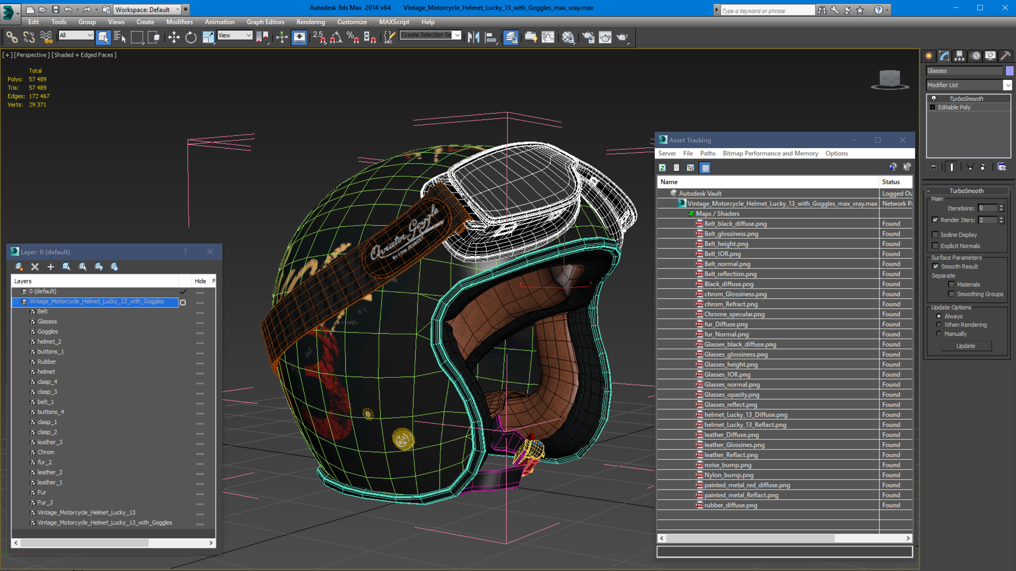Click the Update button in TurboSmooth
Image resolution: width=1016 pixels, height=571 pixels.
(966, 346)
